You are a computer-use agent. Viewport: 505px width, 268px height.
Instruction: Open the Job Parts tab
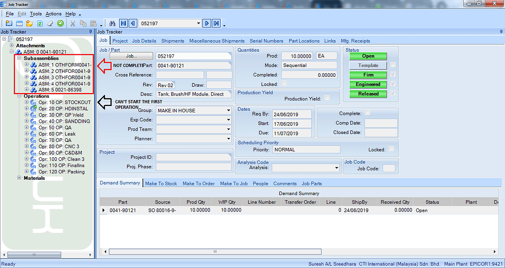click(312, 183)
